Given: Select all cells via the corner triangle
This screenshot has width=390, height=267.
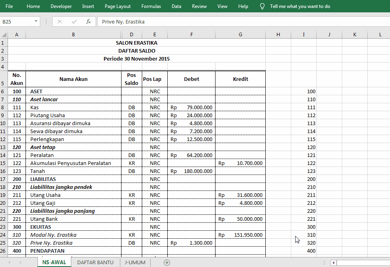Looking at the screenshot, I should point(4,34).
